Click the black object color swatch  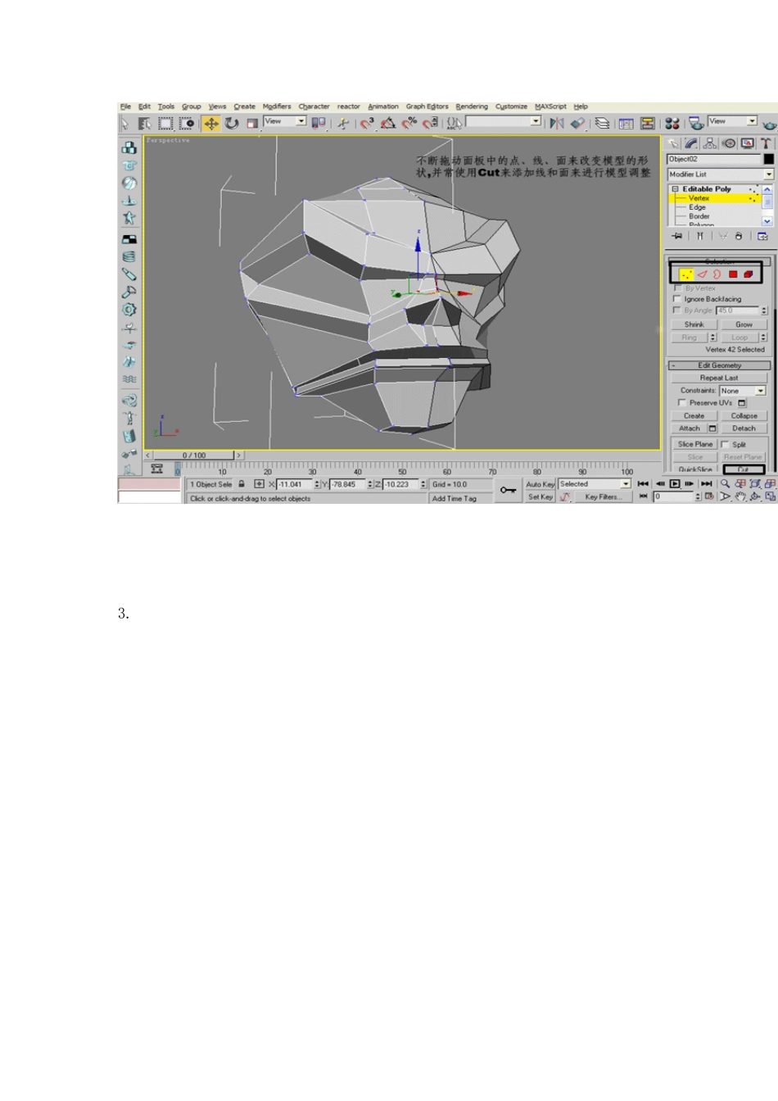[x=768, y=159]
